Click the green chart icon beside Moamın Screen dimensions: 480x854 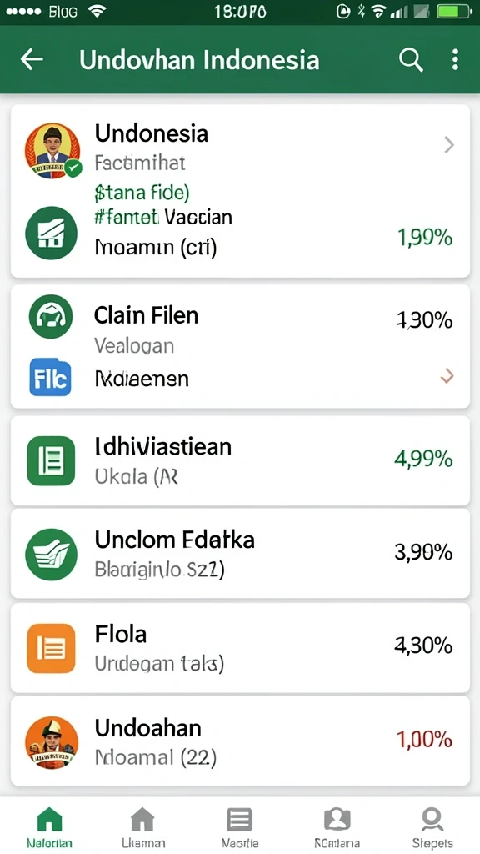tap(51, 233)
